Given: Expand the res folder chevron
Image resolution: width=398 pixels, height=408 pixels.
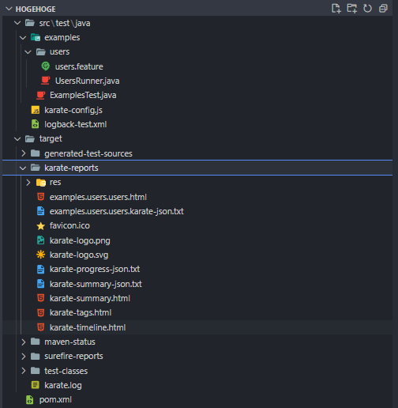Looking at the screenshot, I should click(x=28, y=182).
